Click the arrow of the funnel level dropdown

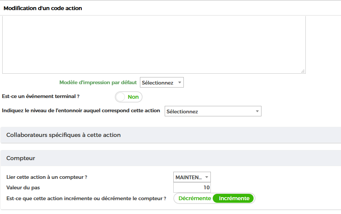(x=257, y=111)
